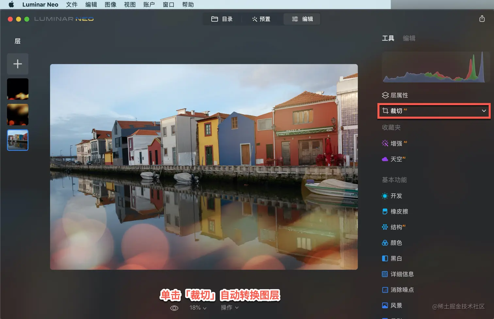Click the share/export icon
The image size is (494, 319).
(482, 19)
